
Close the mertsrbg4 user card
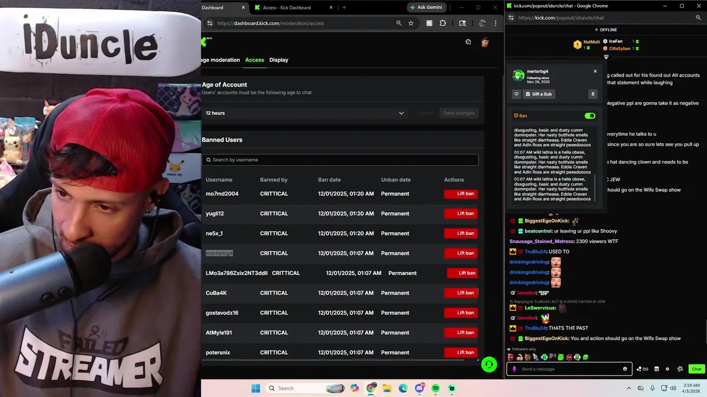point(595,71)
